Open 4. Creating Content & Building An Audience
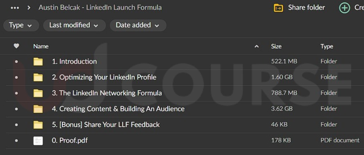Viewport: 364px width, 155px height. [x=118, y=109]
